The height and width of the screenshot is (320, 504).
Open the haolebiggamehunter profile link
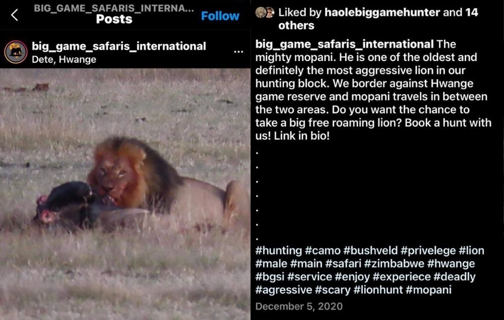pos(382,12)
